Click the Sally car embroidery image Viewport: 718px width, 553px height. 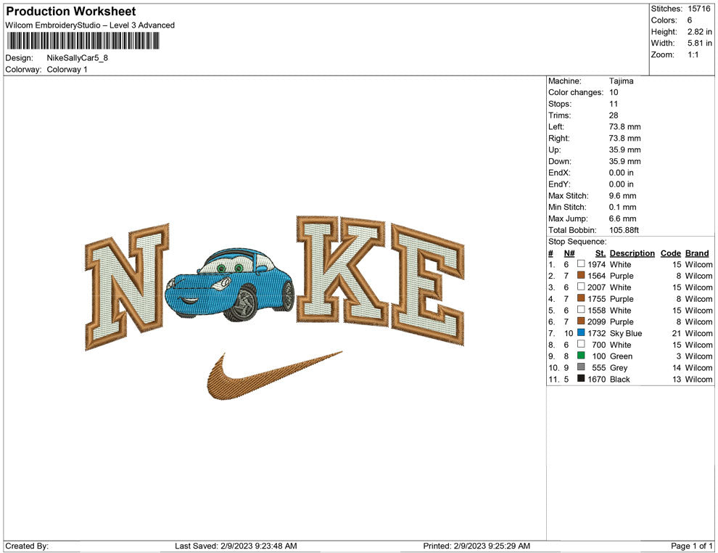pos(230,285)
